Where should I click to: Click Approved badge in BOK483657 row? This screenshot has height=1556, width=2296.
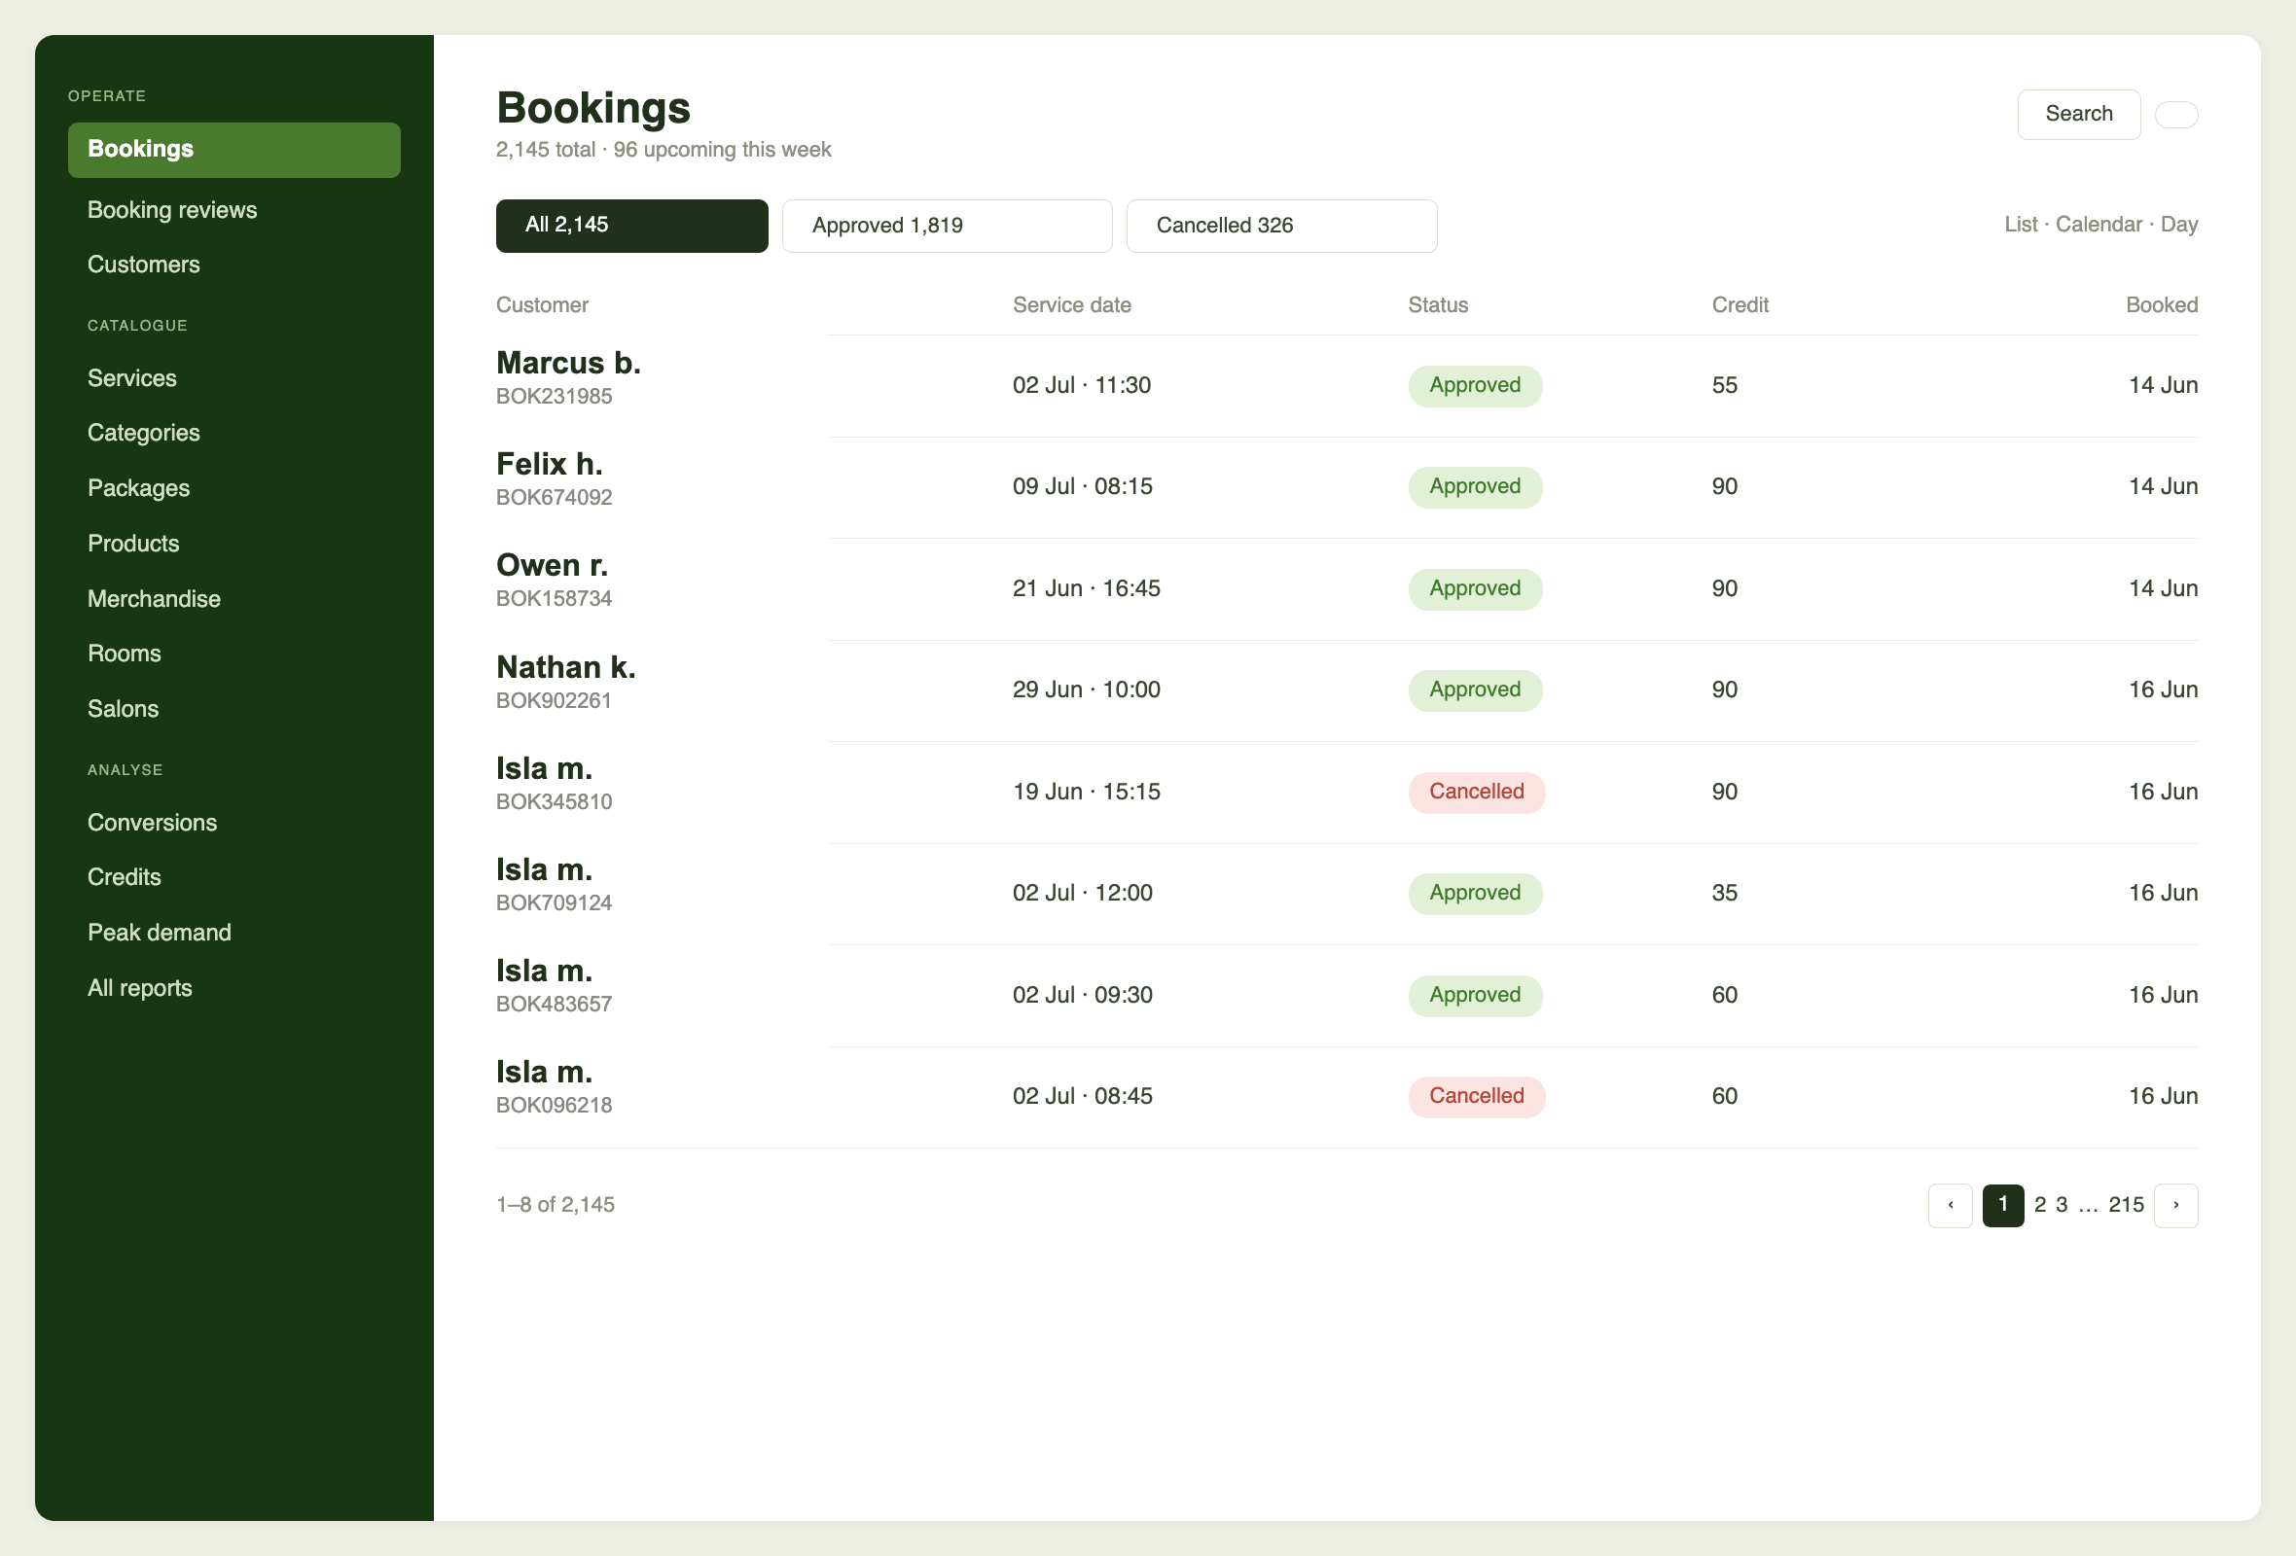pos(1475,995)
